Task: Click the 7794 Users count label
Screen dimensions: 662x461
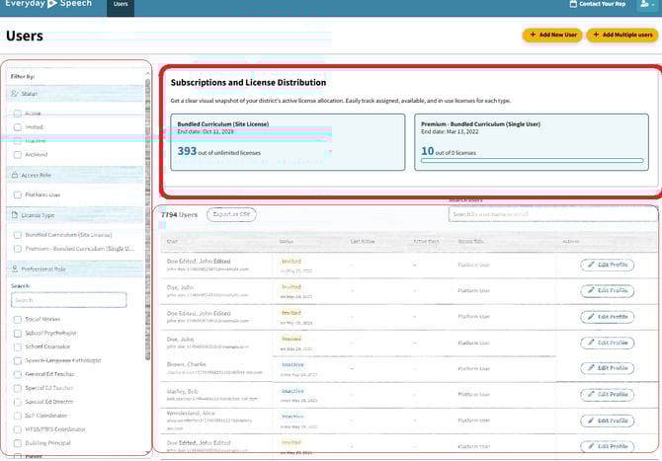Action: coord(179,214)
